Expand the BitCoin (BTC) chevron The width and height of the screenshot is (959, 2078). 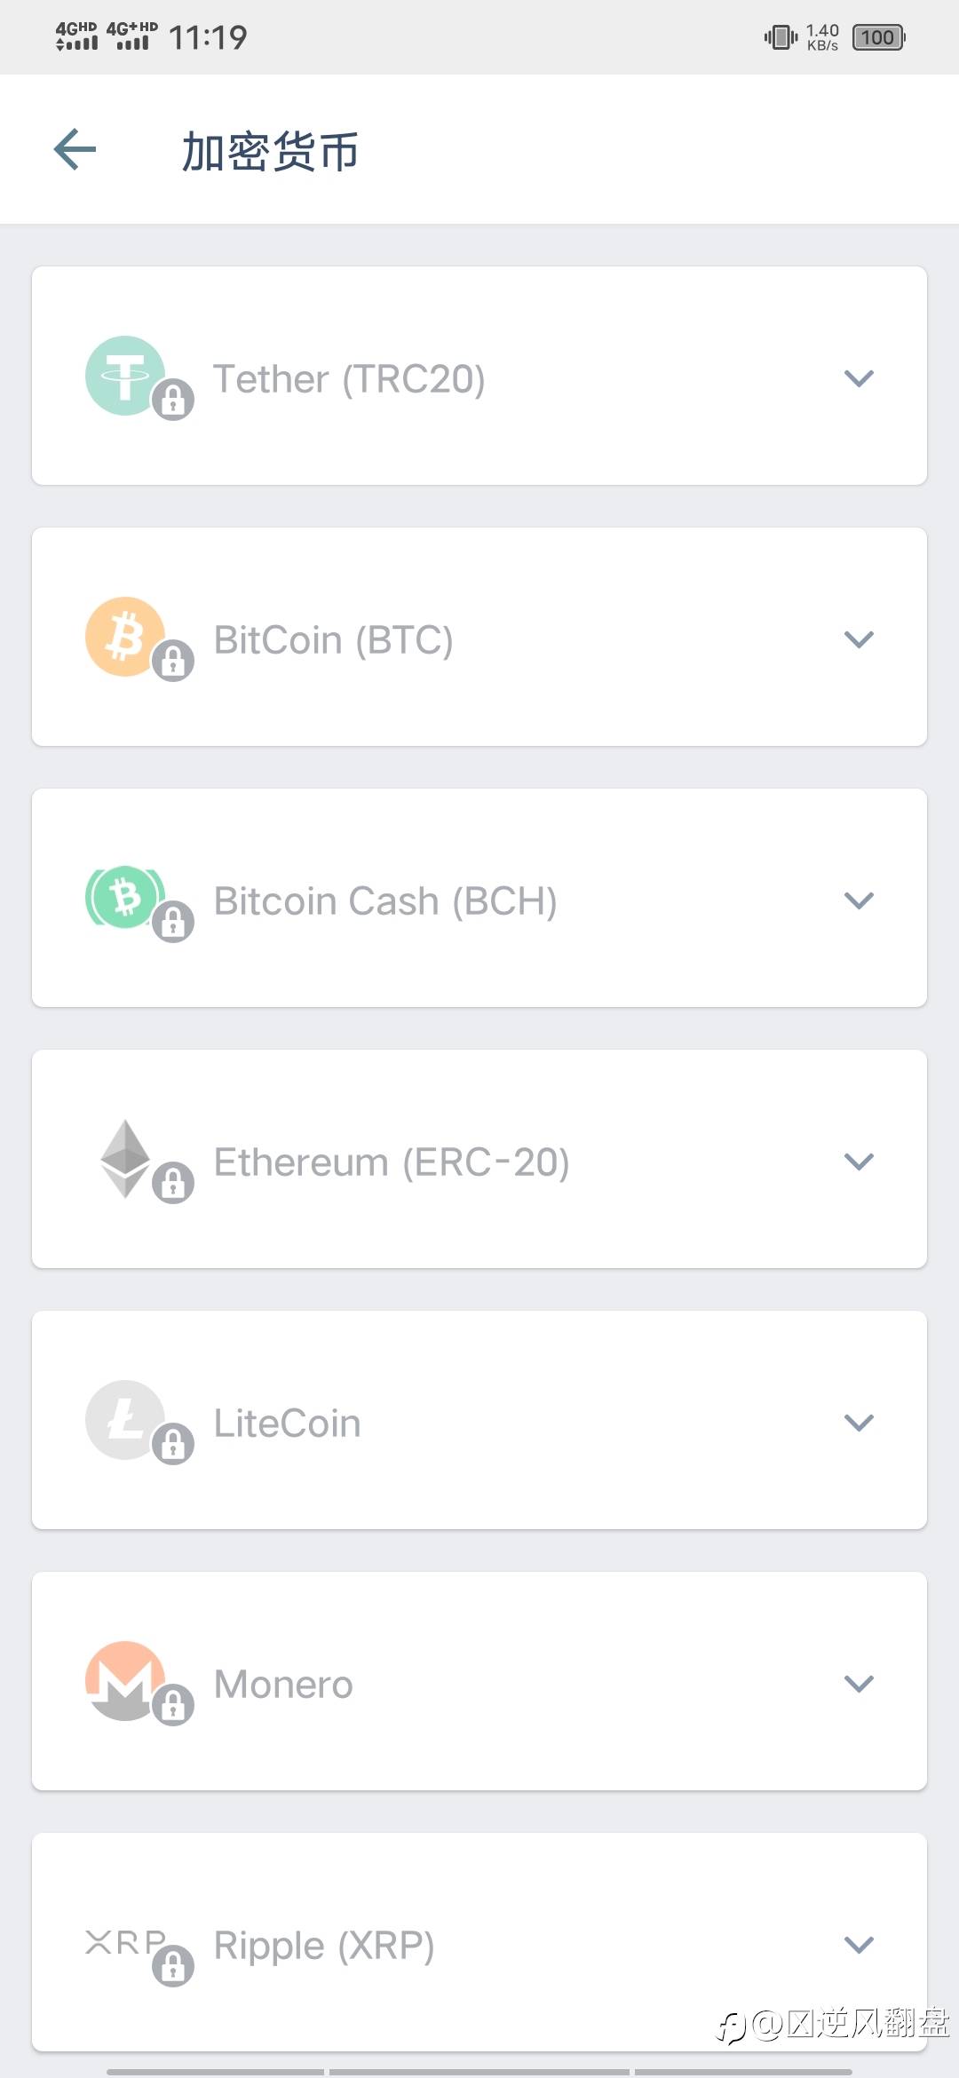[859, 639]
